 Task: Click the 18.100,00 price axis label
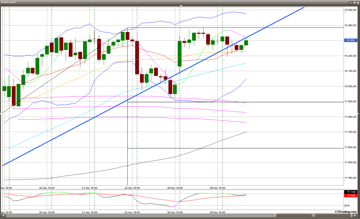point(350,71)
